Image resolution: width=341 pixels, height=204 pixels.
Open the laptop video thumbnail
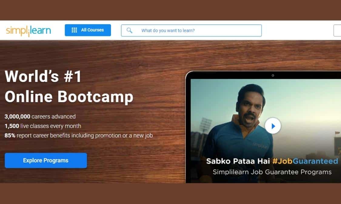(266, 131)
